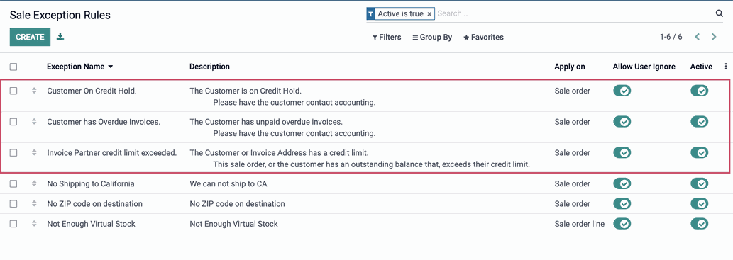Viewport: 733px width, 260px height.
Task: Tick the select-all checkbox in header
Action: [x=13, y=67]
